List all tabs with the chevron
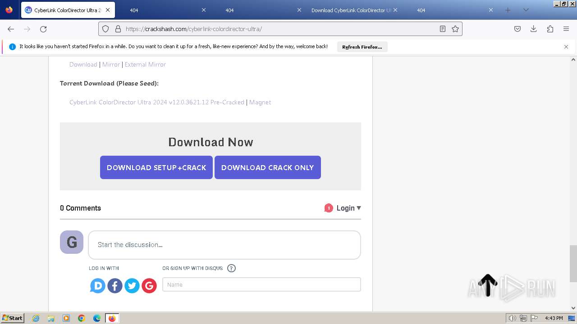 (x=526, y=10)
